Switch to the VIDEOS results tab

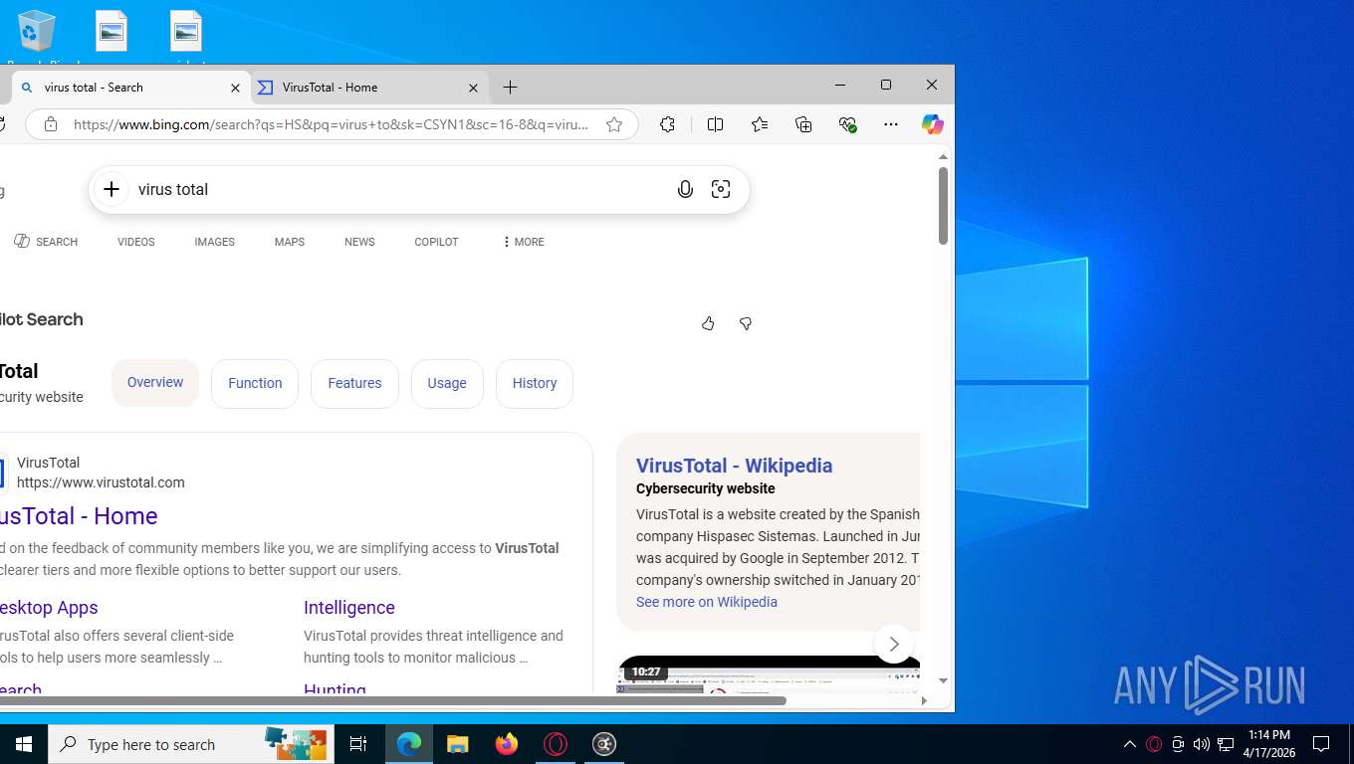tap(136, 242)
